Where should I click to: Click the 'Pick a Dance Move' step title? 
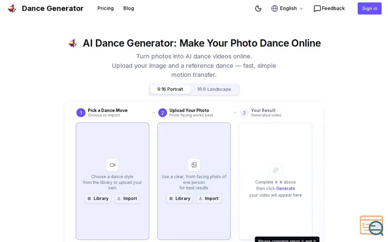(x=108, y=110)
